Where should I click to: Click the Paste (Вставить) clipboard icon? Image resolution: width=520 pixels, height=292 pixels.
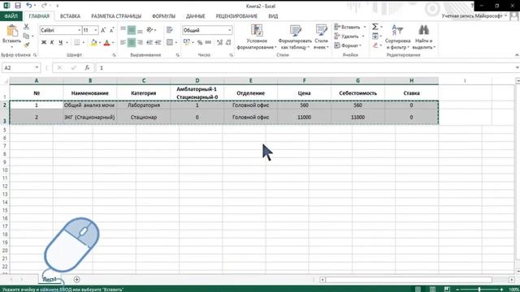click(x=12, y=31)
